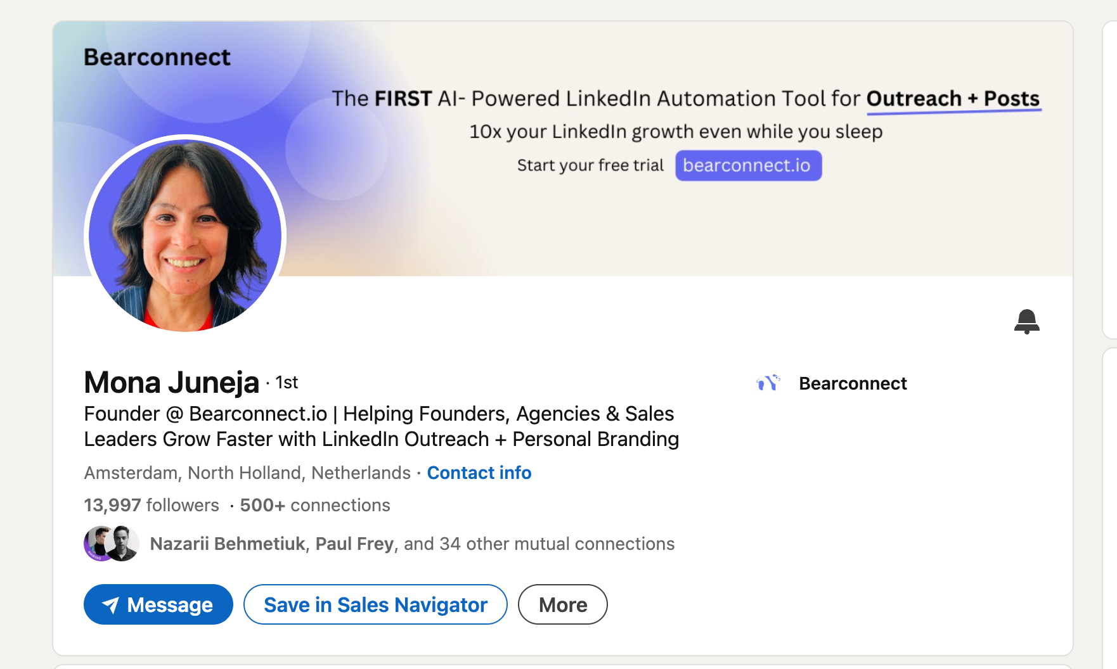Click the 1st degree connection badge
Viewport: 1117px width, 669px height.
287,383
